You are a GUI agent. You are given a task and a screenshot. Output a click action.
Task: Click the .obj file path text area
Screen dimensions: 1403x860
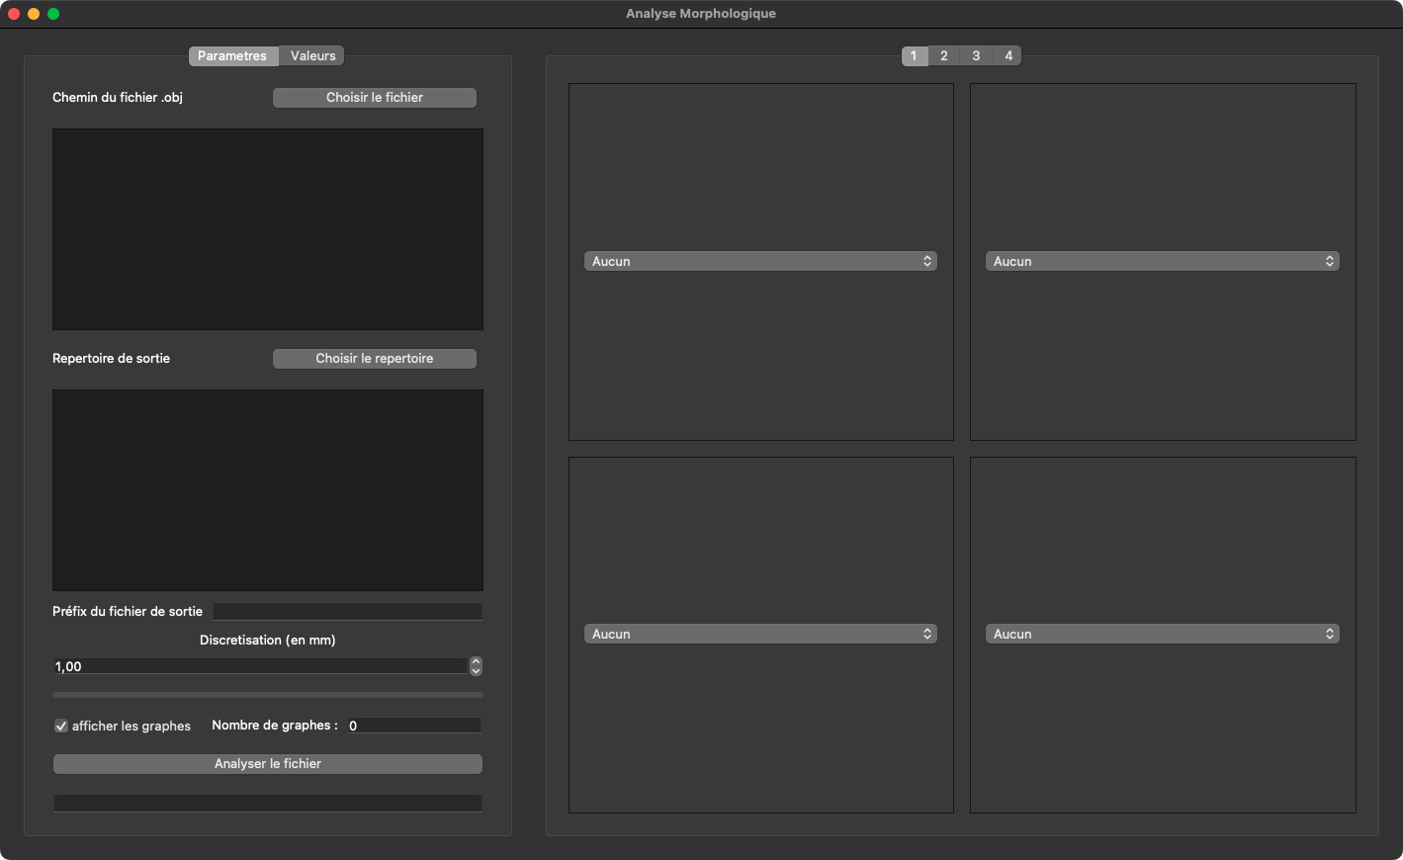(267, 229)
